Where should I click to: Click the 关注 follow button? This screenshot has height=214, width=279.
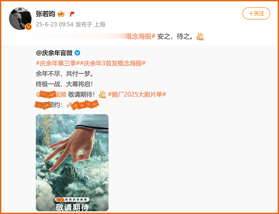256,14
